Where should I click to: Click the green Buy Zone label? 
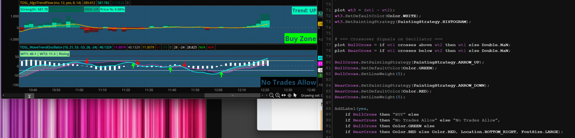click(300, 39)
